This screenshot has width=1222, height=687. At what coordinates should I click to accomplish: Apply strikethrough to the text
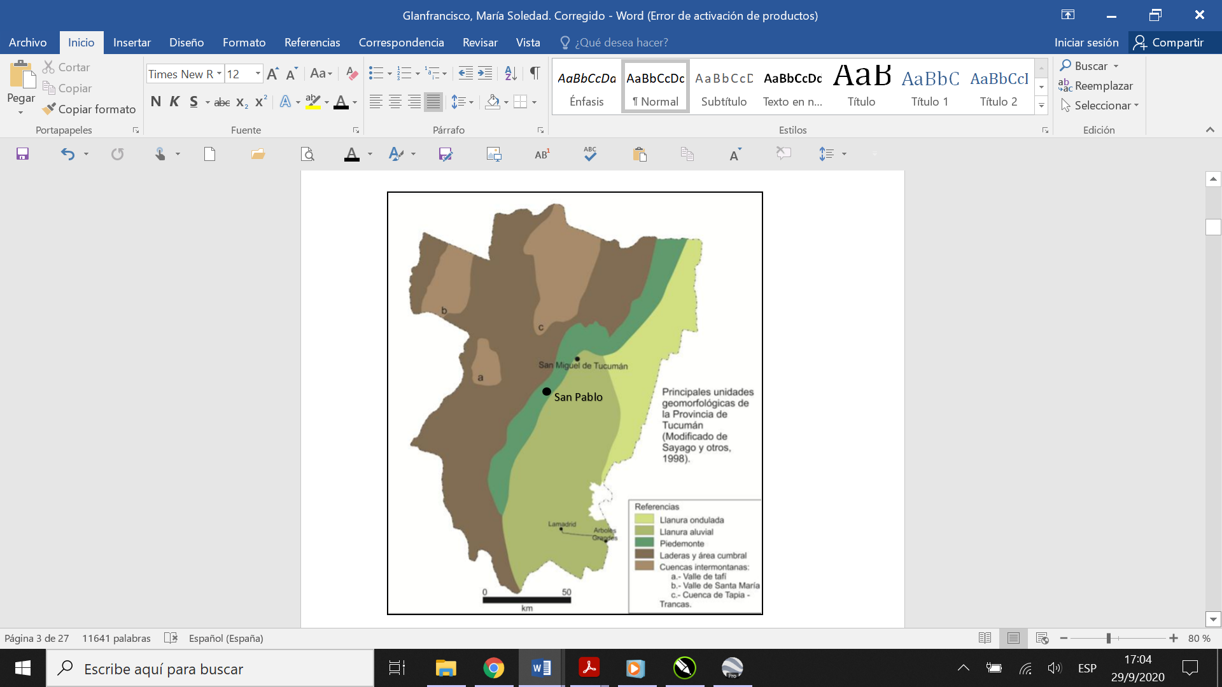click(221, 101)
